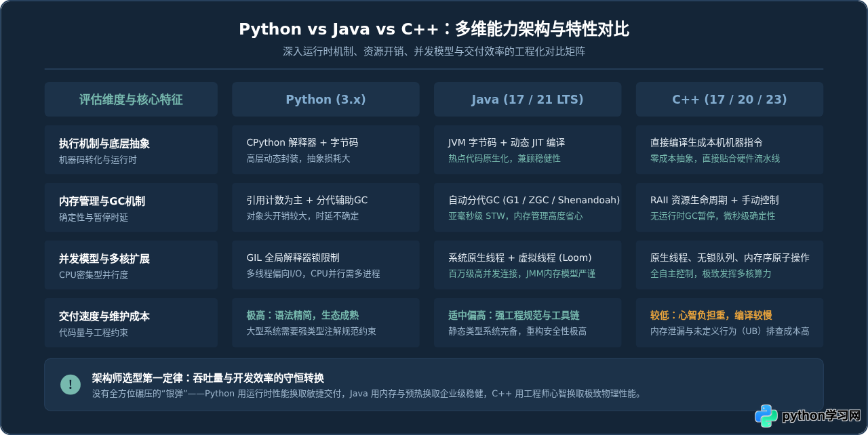
Task: Click the orange text '较低:心智负担重,编译较慢'
Action: (x=711, y=316)
